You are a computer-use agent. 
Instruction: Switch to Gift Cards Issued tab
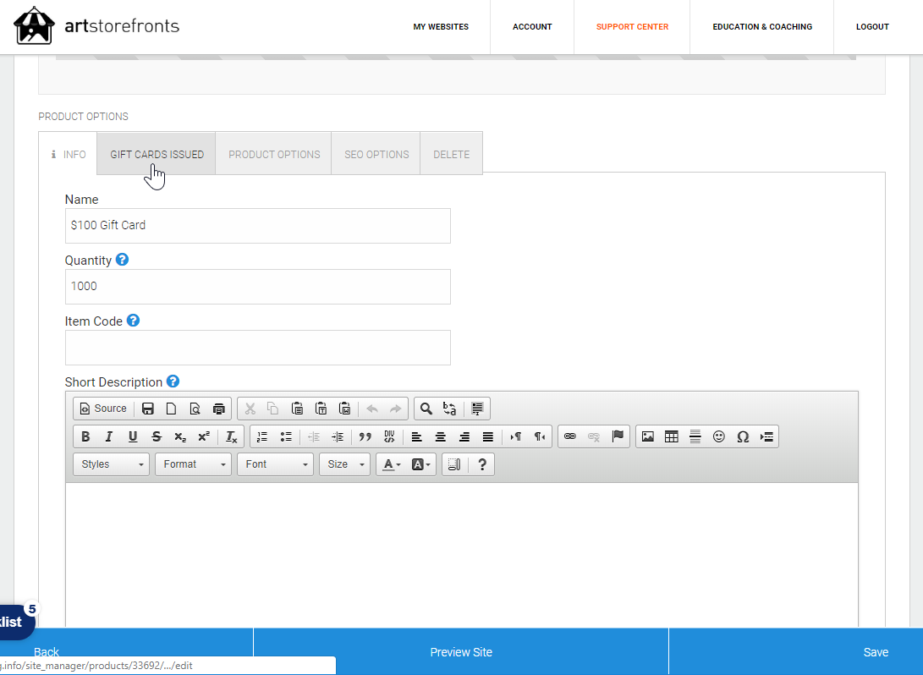click(157, 154)
